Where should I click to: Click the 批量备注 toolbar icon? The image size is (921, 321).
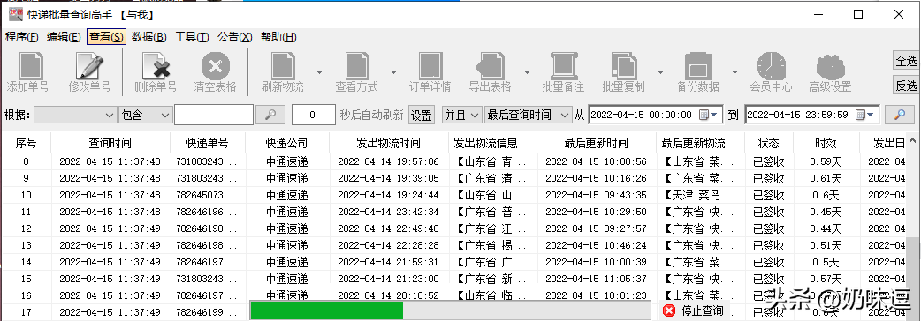coord(563,65)
